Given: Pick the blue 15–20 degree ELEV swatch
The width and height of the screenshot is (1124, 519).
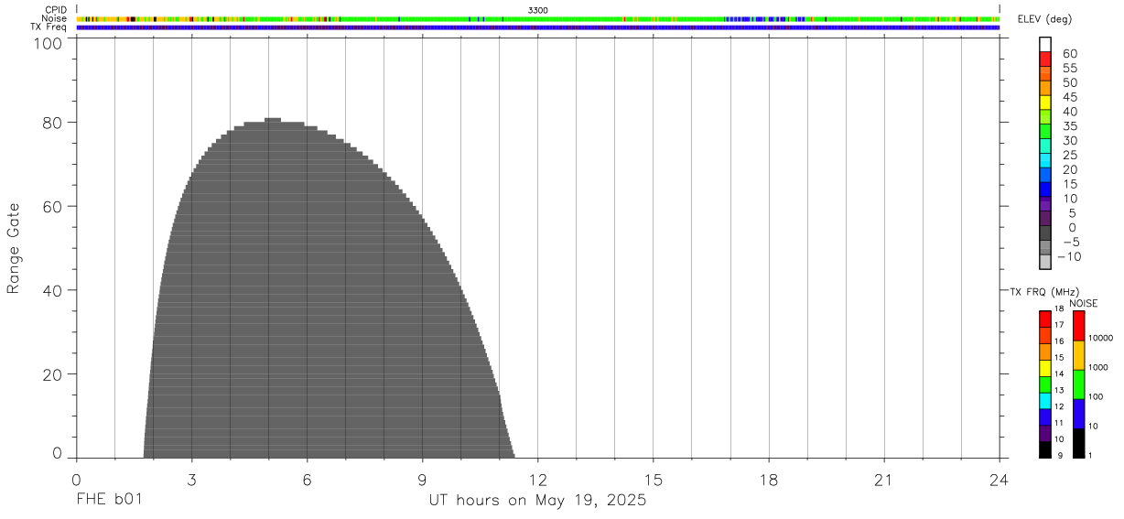Looking at the screenshot, I should click(1044, 175).
